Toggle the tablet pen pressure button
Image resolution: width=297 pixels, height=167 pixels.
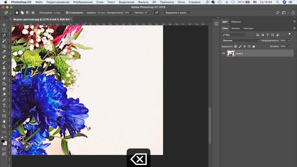pos(156,13)
